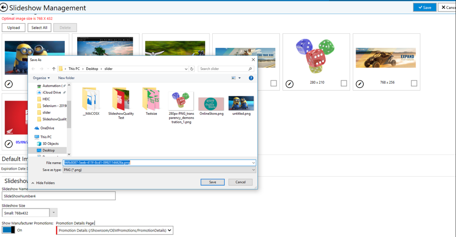This screenshot has height=237, width=456.
Task: Close the Save As dialog
Action: (x=253, y=60)
